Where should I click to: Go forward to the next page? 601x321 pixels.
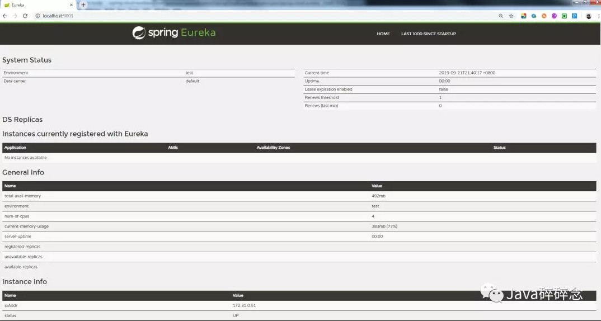click(x=15, y=16)
